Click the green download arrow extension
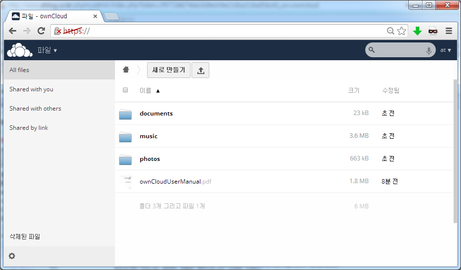This screenshot has height=270, width=461. (417, 31)
